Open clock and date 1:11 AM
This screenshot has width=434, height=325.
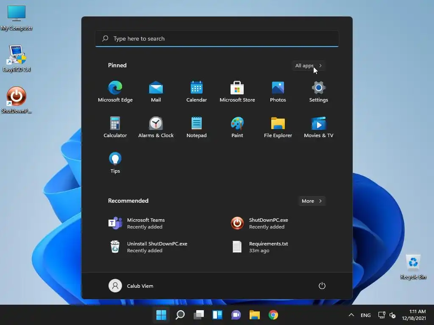click(414, 315)
